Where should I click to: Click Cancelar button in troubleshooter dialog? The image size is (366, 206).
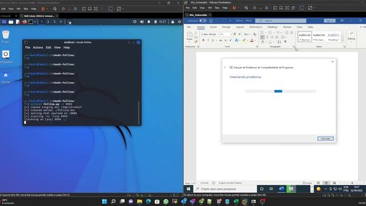pos(325,138)
